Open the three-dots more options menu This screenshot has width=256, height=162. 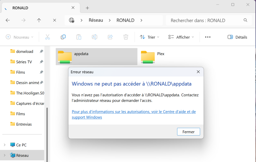tap(208, 37)
